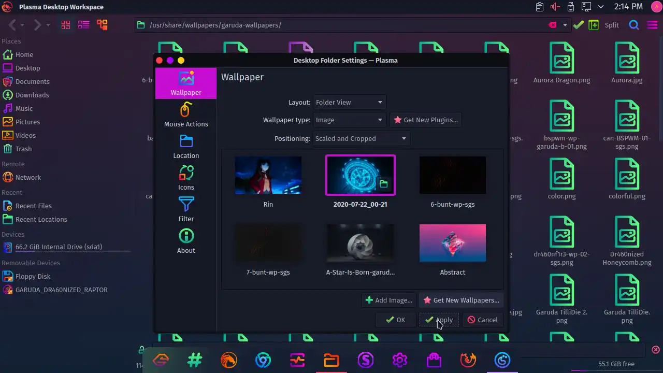Select the 2020-07-22_00-21 wallpaper thumbnail
The image size is (663, 373).
(x=361, y=175)
